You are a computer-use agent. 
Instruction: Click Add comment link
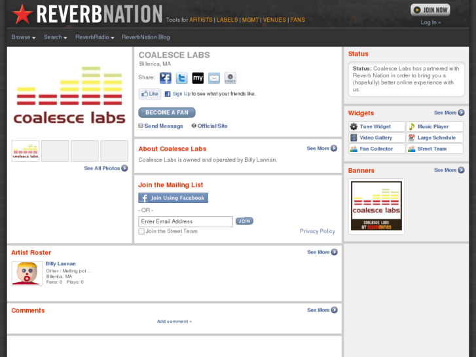[x=174, y=322]
